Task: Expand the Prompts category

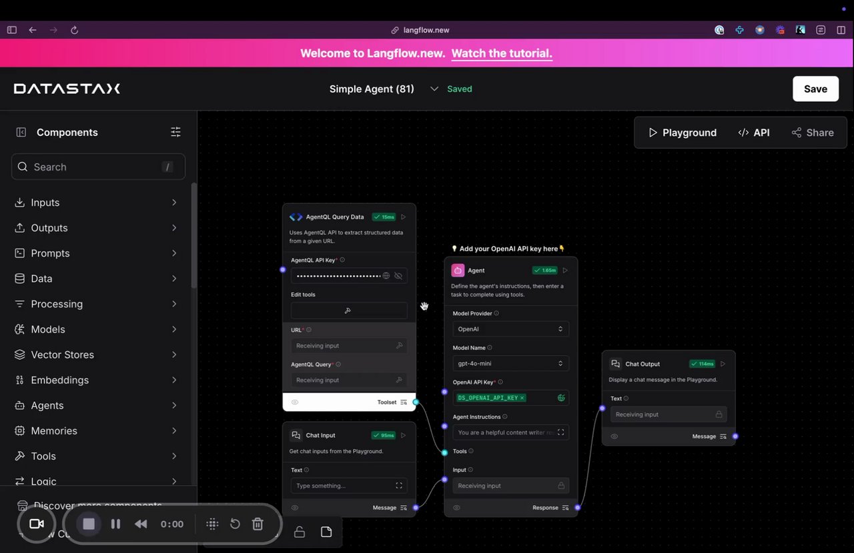Action: click(97, 253)
